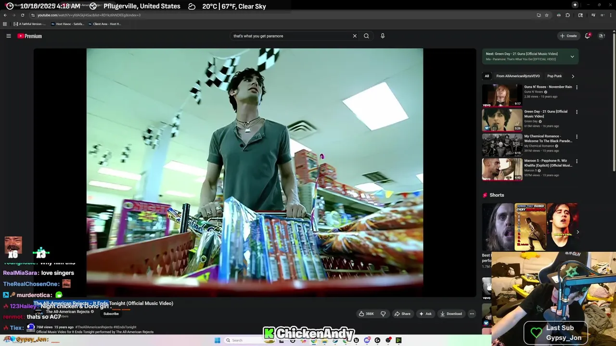Open the 'Songs That Raised' Shorts thumbnail
The height and width of the screenshot is (346, 616).
(x=530, y=227)
